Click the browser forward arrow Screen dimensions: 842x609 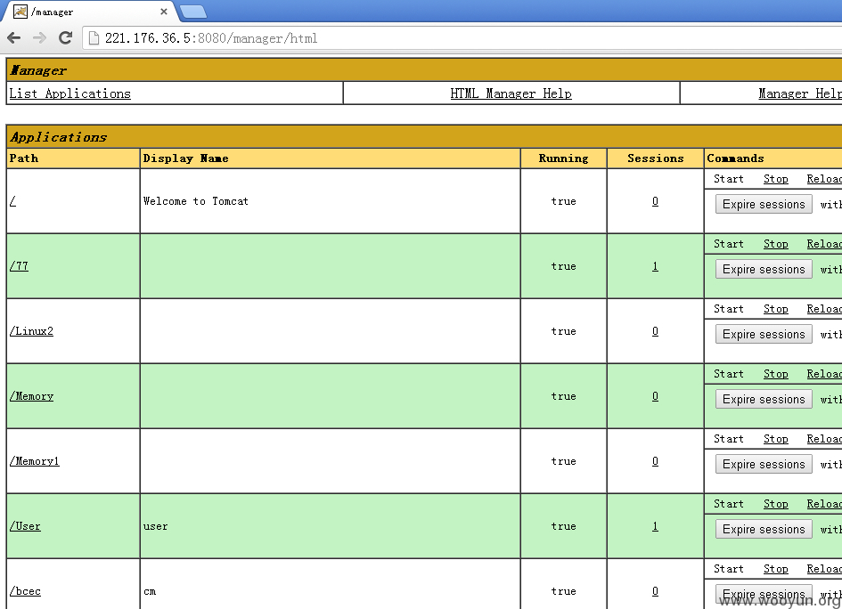(40, 37)
